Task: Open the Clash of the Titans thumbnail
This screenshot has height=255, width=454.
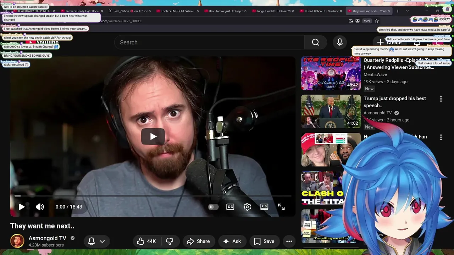Action: pos(322,188)
